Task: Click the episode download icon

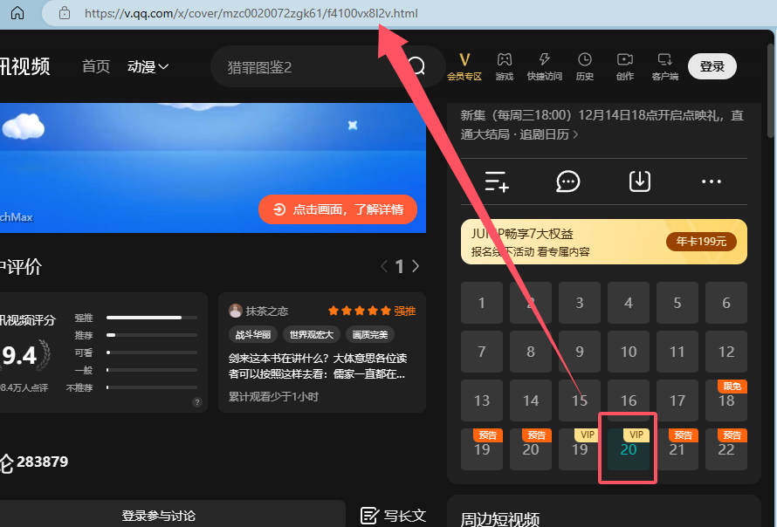Action: coord(639,181)
